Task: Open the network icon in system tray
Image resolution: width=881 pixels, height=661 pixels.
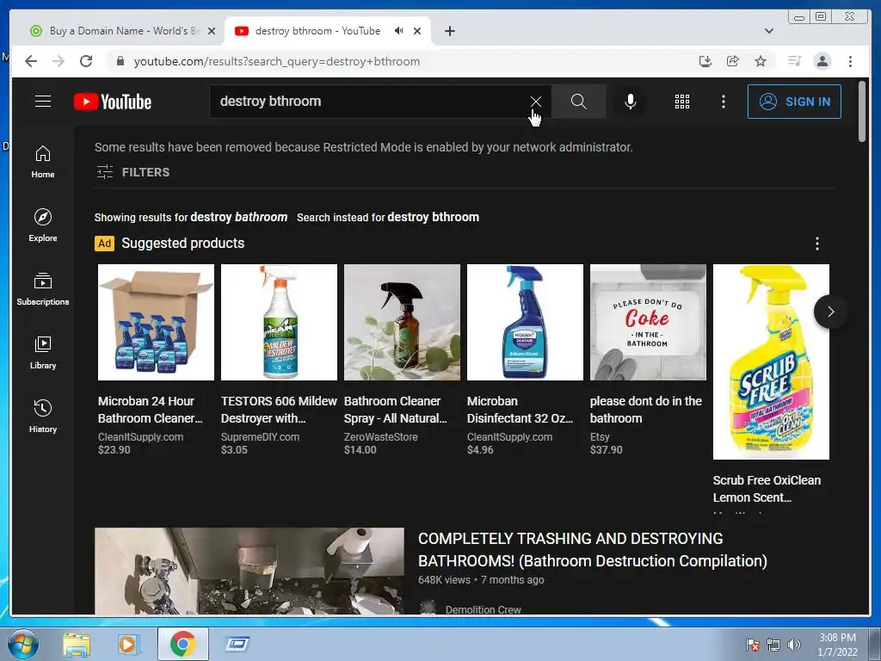Action: 773,645
